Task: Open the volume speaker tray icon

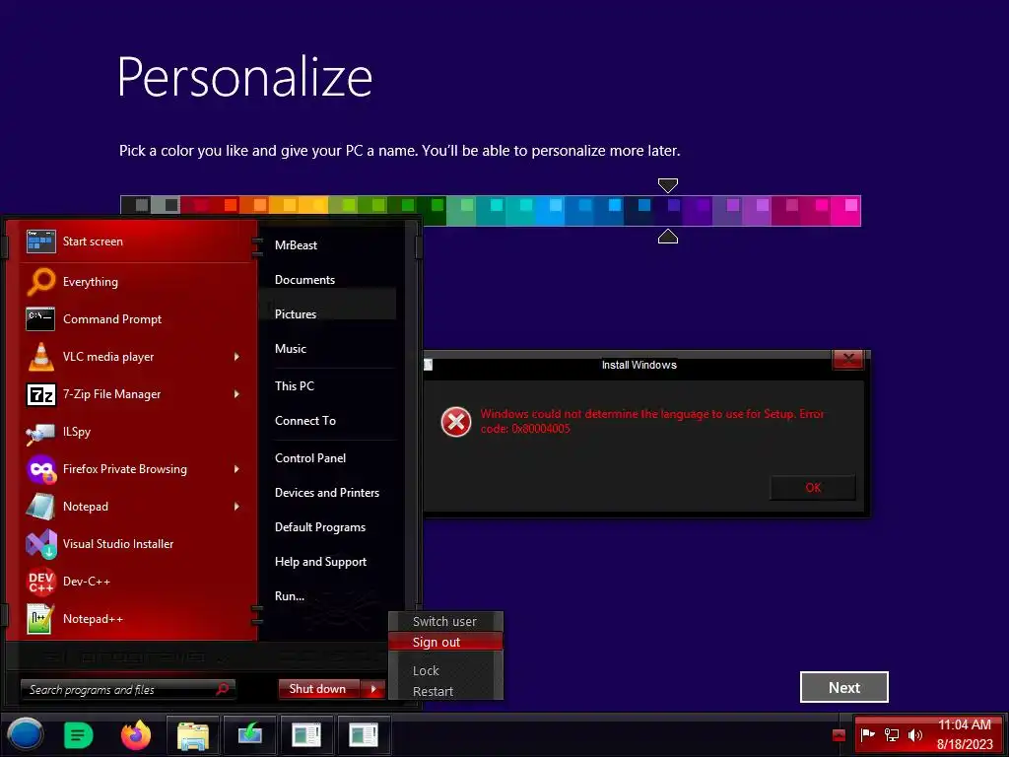Action: 914,734
